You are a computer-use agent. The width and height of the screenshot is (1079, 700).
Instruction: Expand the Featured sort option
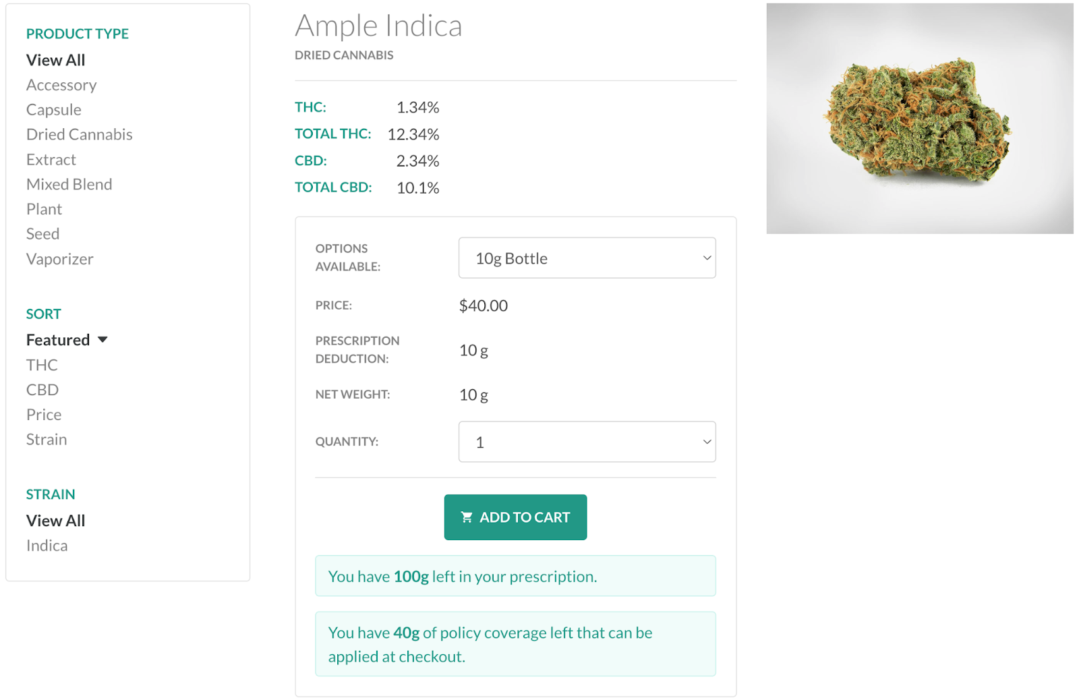[x=58, y=340]
